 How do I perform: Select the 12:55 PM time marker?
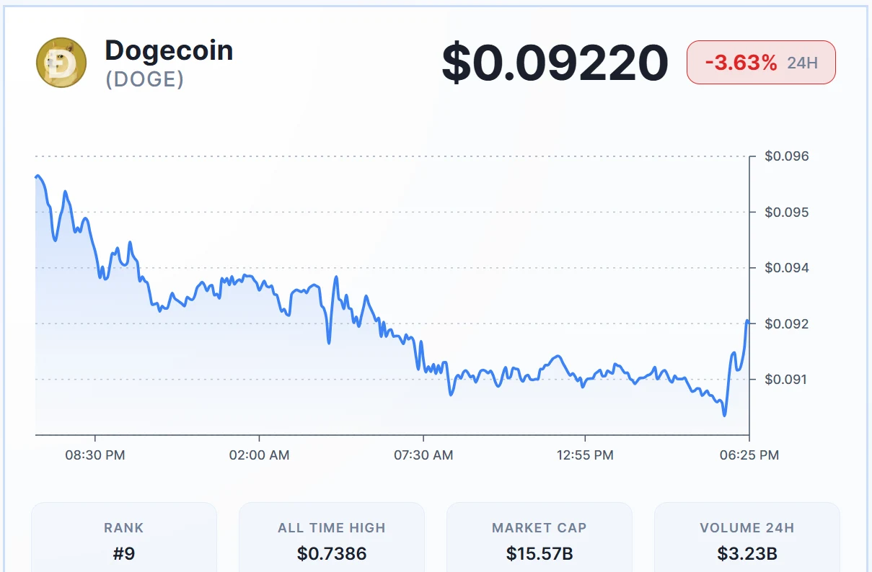coord(584,455)
